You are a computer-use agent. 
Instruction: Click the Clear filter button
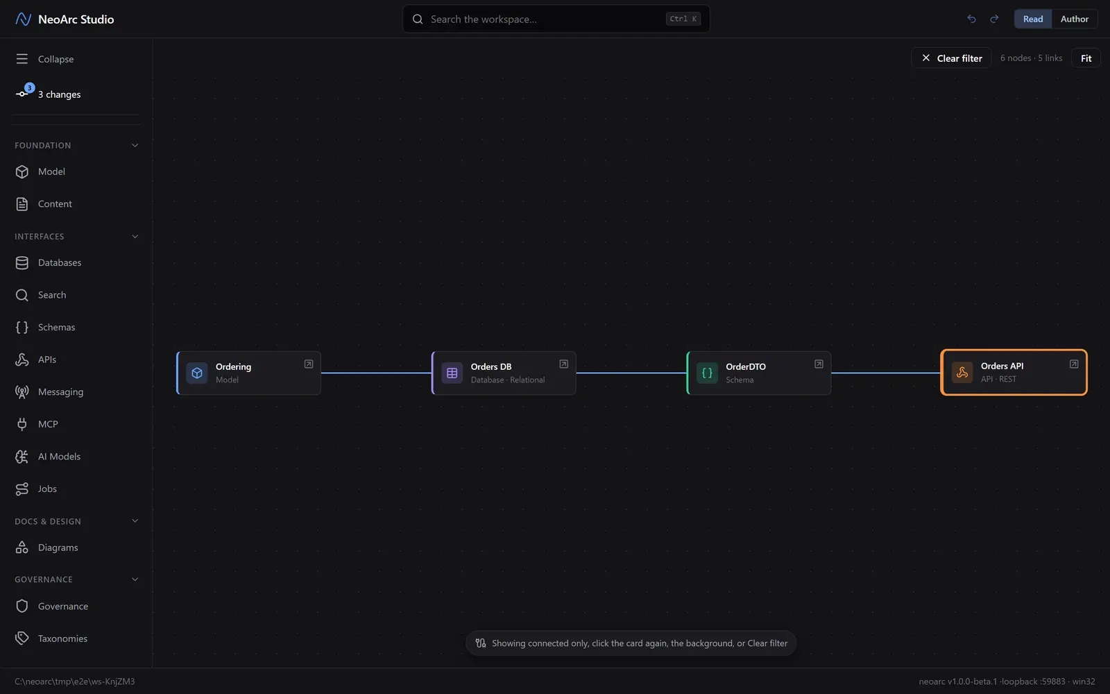click(951, 58)
